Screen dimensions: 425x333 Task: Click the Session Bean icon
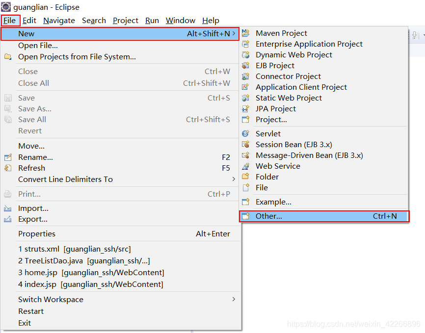(x=245, y=144)
